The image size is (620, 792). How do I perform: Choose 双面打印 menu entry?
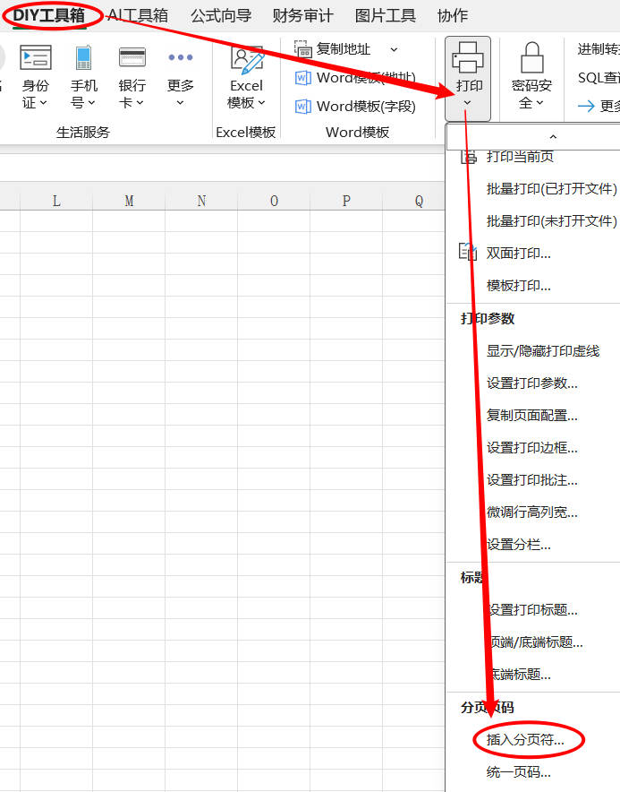point(518,254)
